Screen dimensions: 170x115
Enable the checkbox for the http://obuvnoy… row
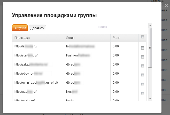(142, 75)
